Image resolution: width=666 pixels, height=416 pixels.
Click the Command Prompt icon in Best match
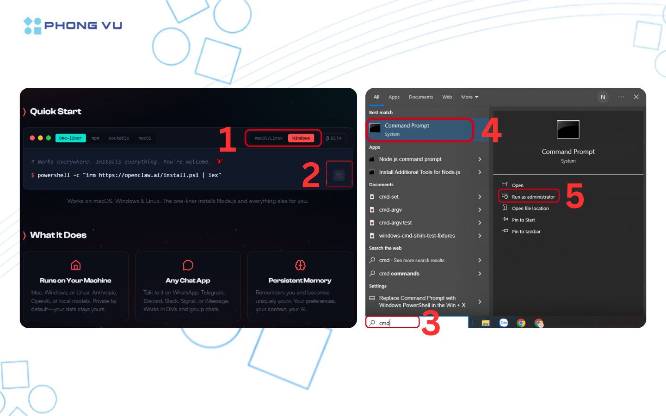click(375, 128)
